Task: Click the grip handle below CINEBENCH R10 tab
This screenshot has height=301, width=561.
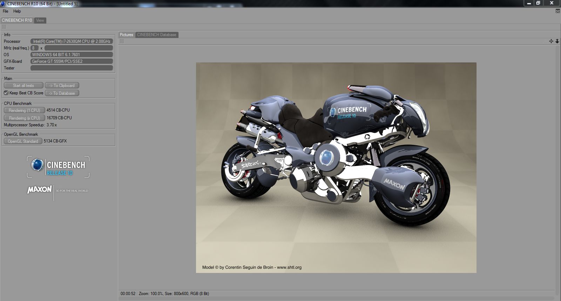Action: coord(4,27)
